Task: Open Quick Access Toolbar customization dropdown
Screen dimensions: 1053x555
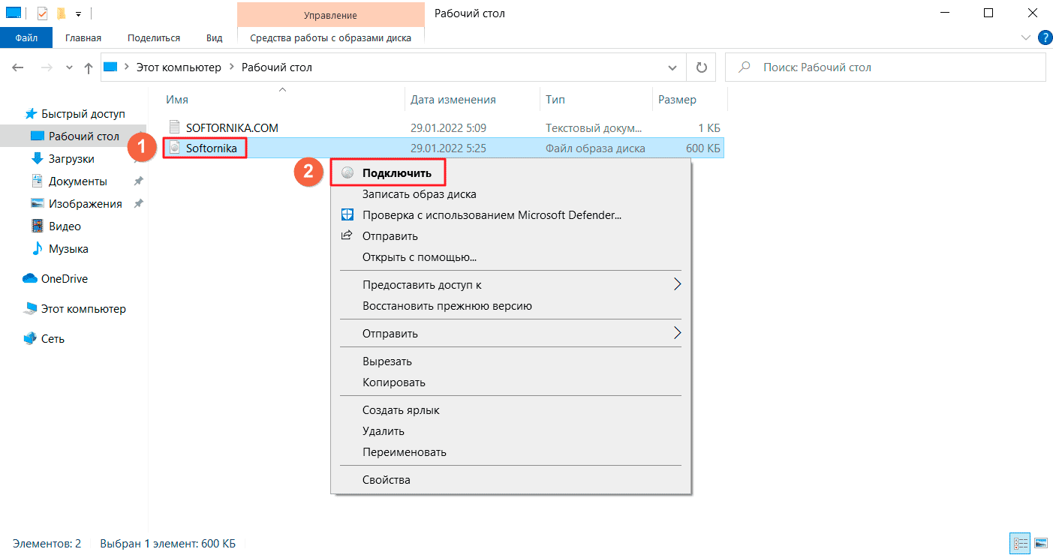Action: 78,13
